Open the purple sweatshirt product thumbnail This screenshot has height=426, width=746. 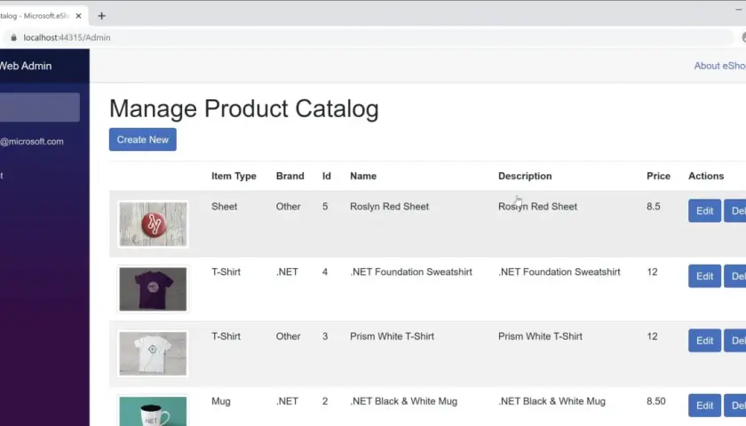point(153,289)
